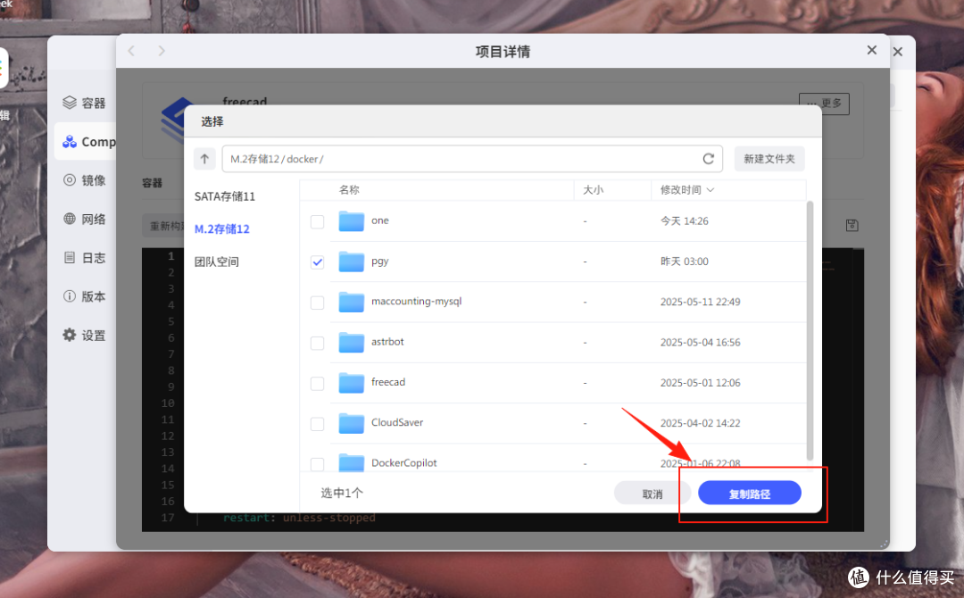Click folder name CloudSaver
Image resolution: width=964 pixels, height=598 pixels.
click(x=397, y=423)
